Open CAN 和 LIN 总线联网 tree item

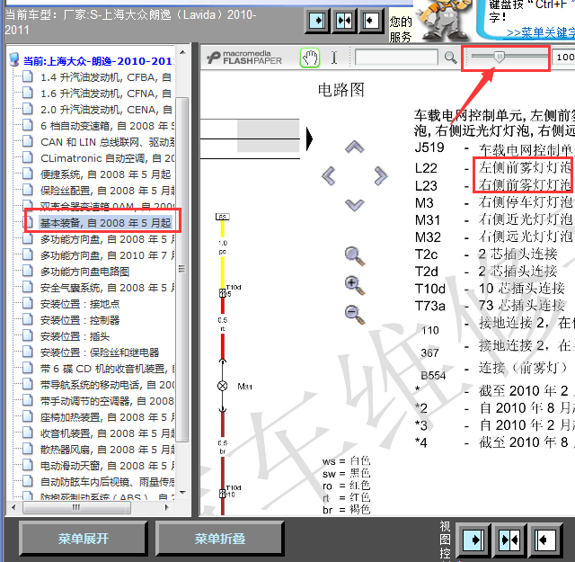(x=107, y=142)
